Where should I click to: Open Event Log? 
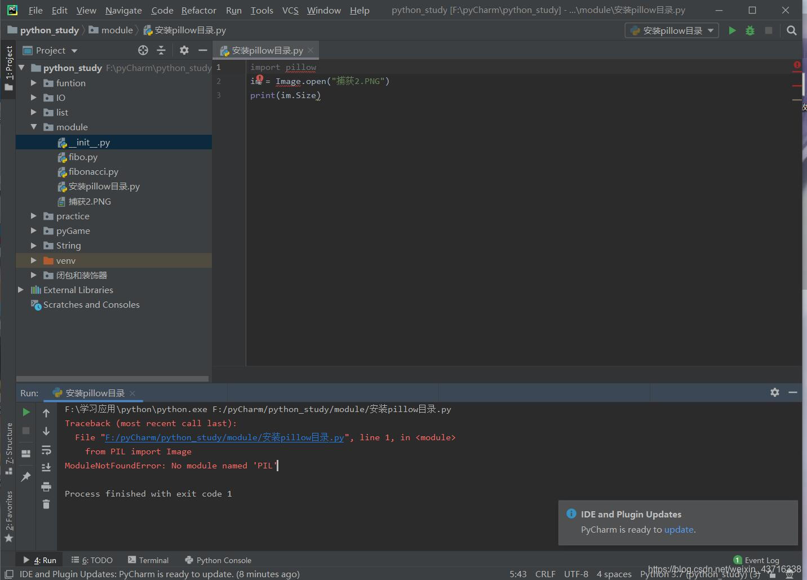point(756,560)
